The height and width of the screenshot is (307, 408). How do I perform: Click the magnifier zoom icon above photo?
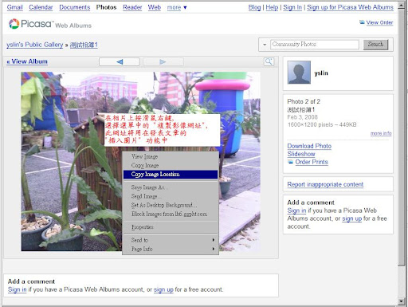click(269, 61)
